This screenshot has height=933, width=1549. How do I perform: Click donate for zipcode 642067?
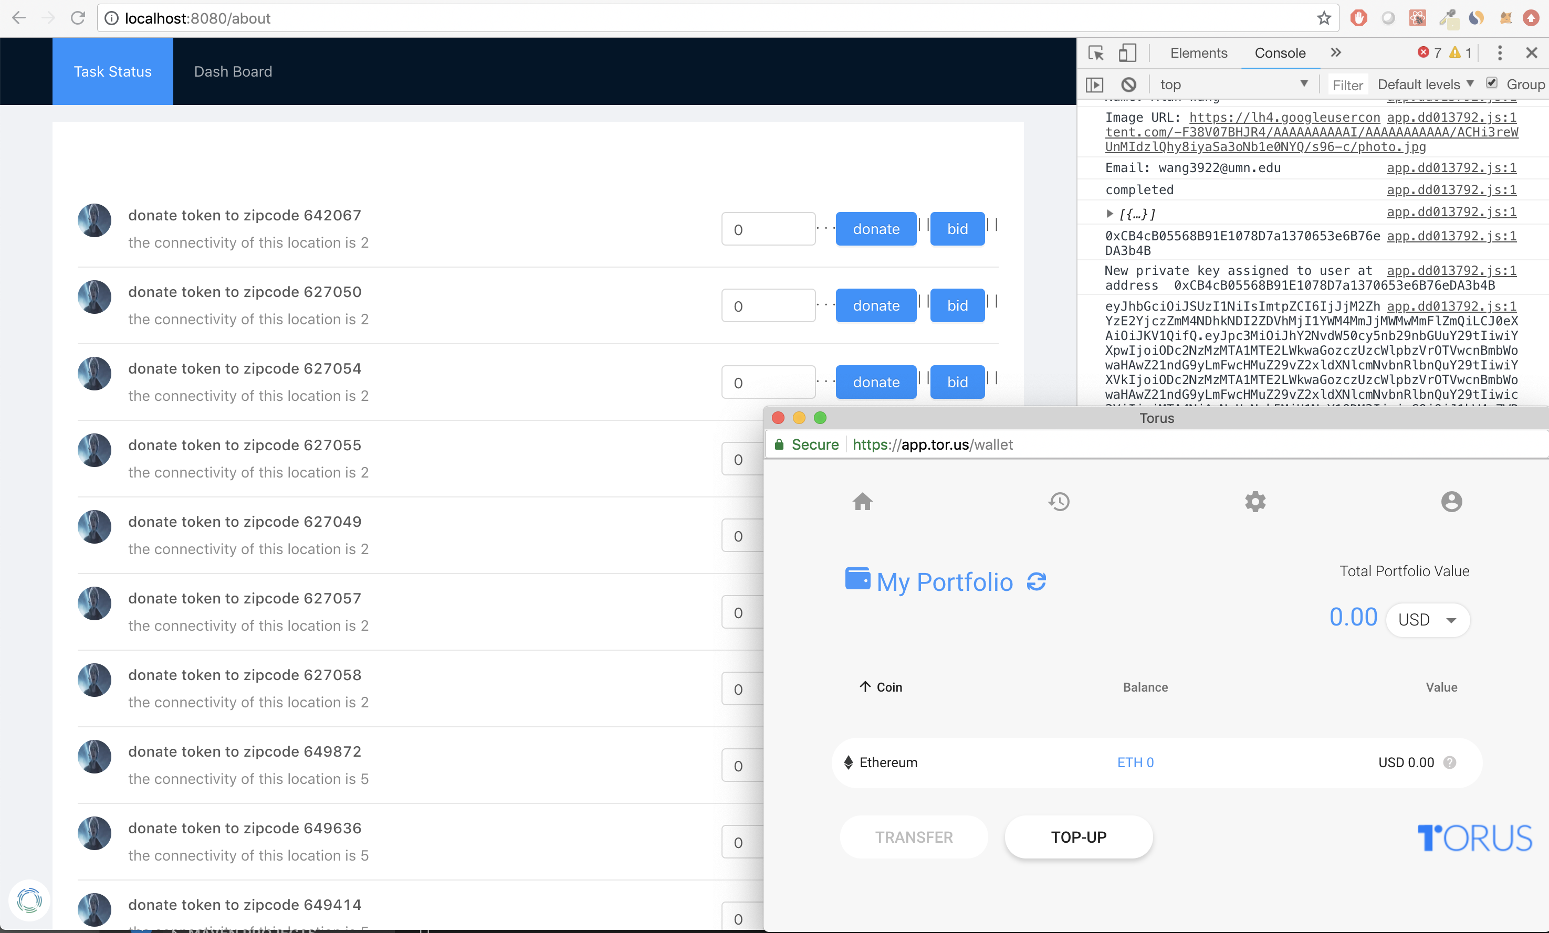coord(876,229)
